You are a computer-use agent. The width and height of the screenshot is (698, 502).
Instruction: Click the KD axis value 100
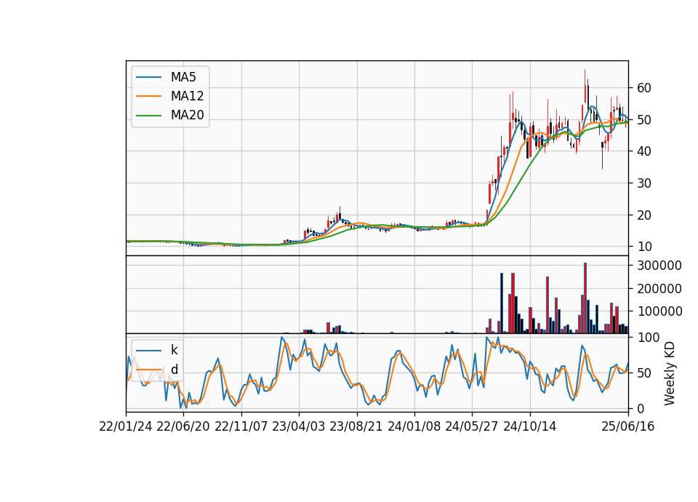pos(648,338)
